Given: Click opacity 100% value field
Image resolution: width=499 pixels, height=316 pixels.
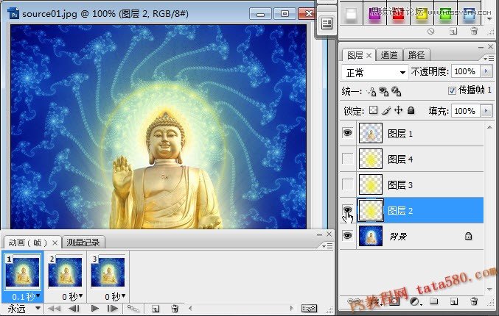Looking at the screenshot, I should [x=466, y=71].
